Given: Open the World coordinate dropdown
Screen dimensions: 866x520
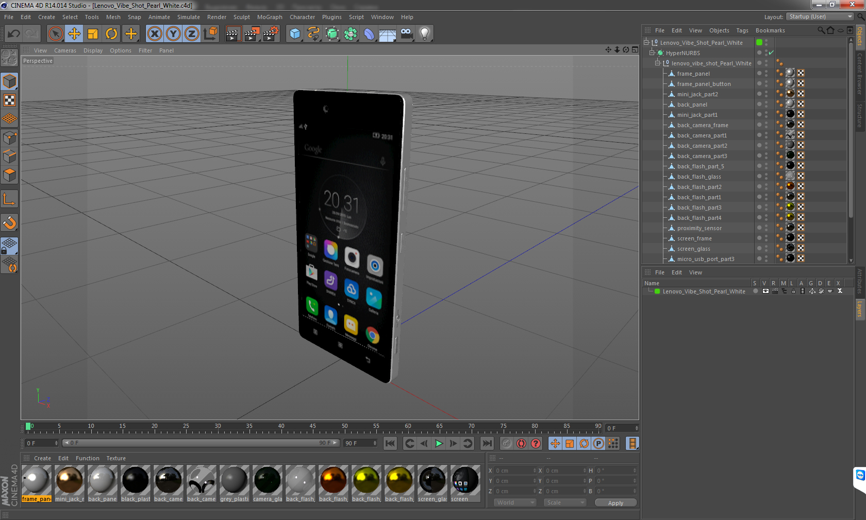Looking at the screenshot, I should point(515,502).
